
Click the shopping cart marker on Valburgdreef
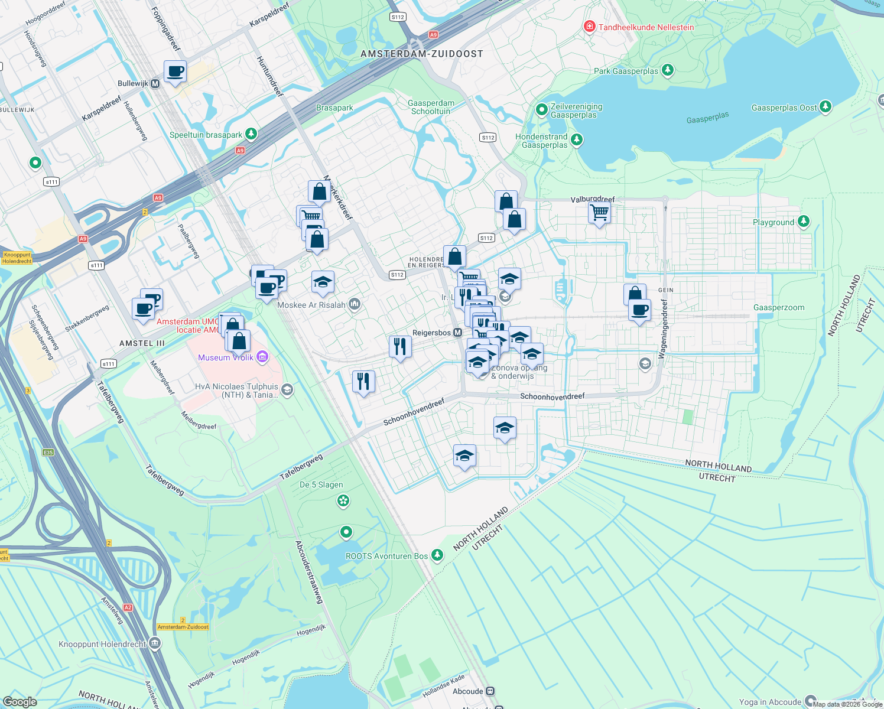tap(600, 213)
